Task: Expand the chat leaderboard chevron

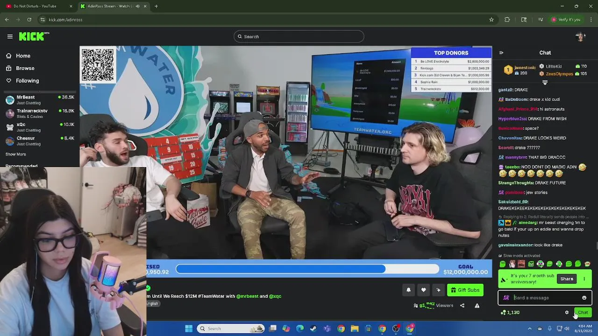Action: pos(545,83)
